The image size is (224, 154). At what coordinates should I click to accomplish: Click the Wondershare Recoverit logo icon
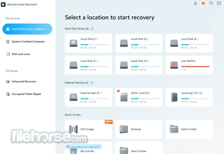(x=3, y=5)
